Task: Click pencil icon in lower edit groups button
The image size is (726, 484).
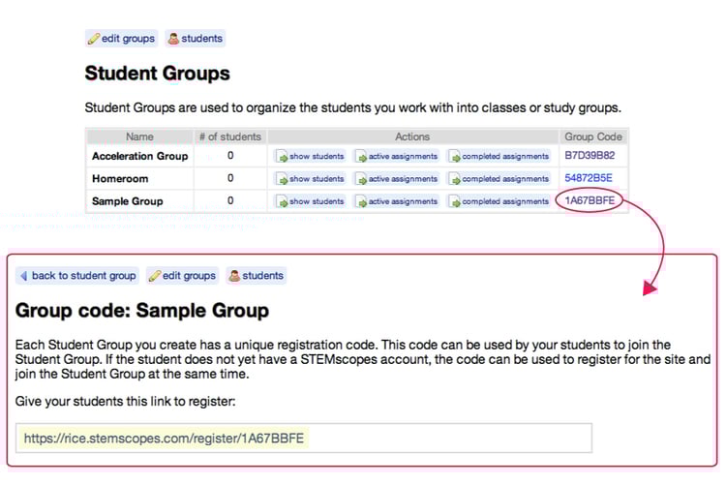Action: click(x=155, y=276)
